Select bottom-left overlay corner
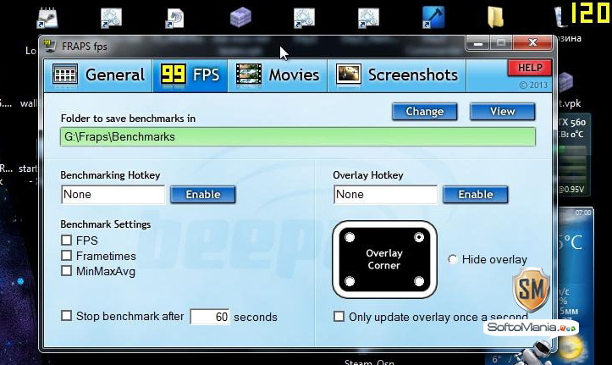 point(350,281)
